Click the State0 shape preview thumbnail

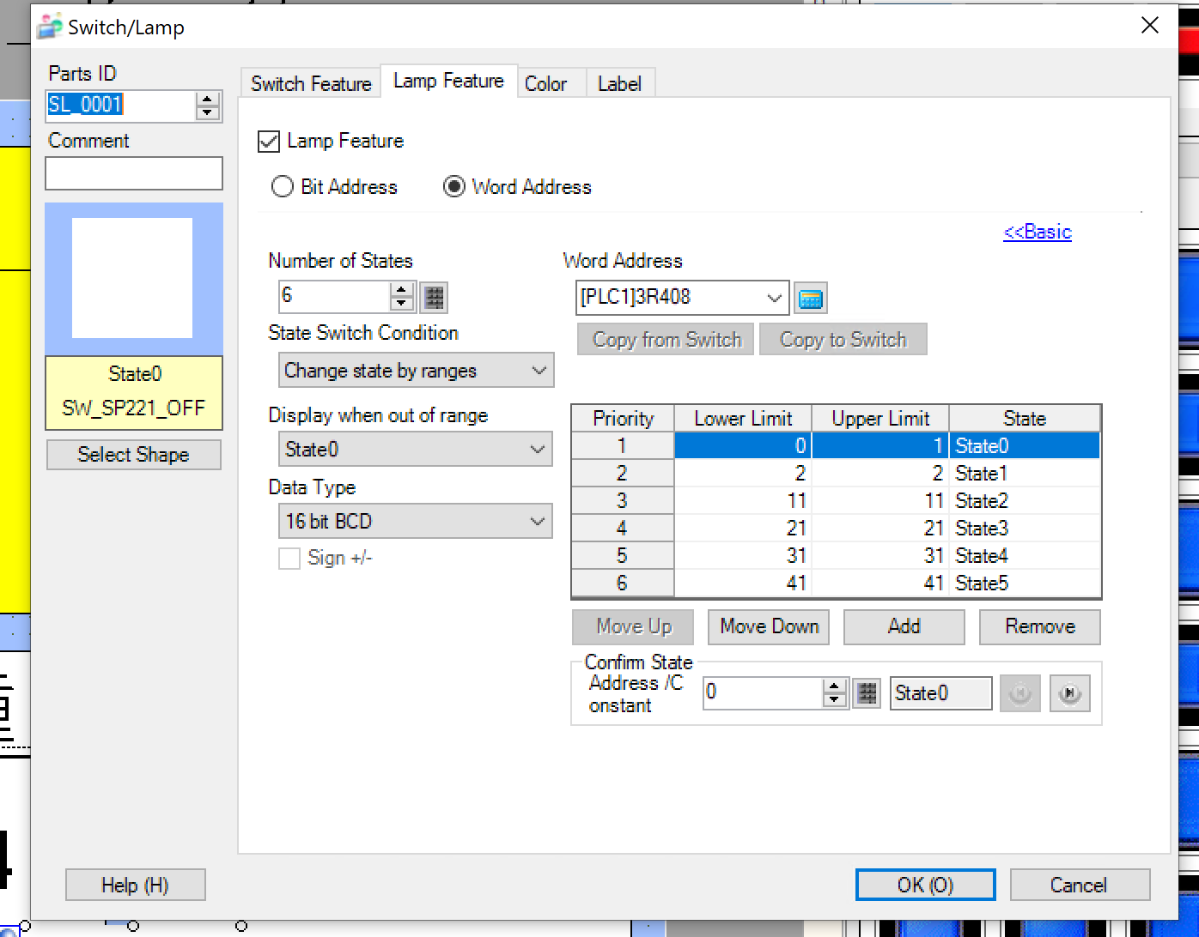pyautogui.click(x=133, y=278)
